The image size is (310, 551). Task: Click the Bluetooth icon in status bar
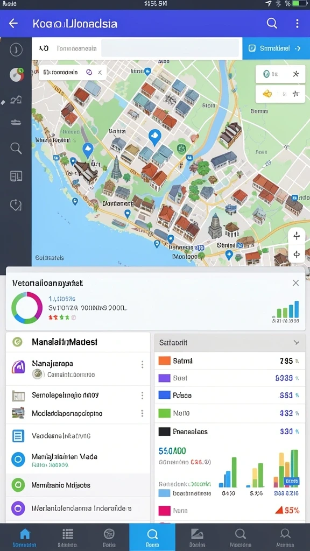(278, 4)
